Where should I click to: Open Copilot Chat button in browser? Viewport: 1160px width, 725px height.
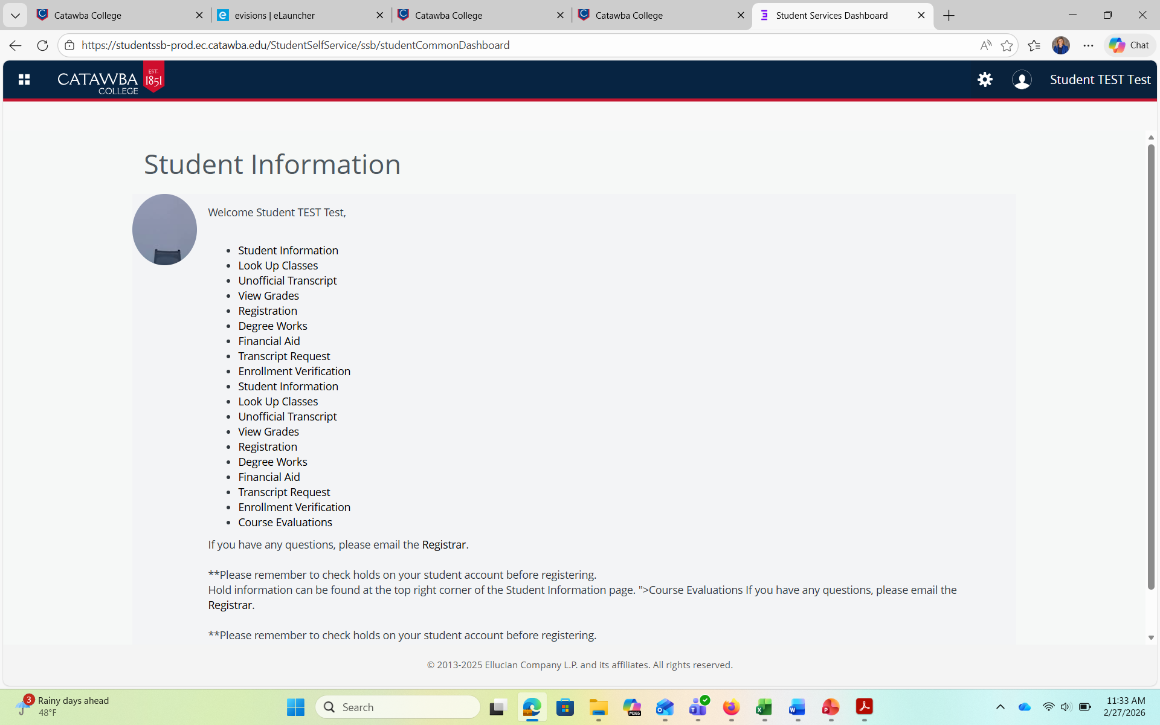click(1130, 45)
